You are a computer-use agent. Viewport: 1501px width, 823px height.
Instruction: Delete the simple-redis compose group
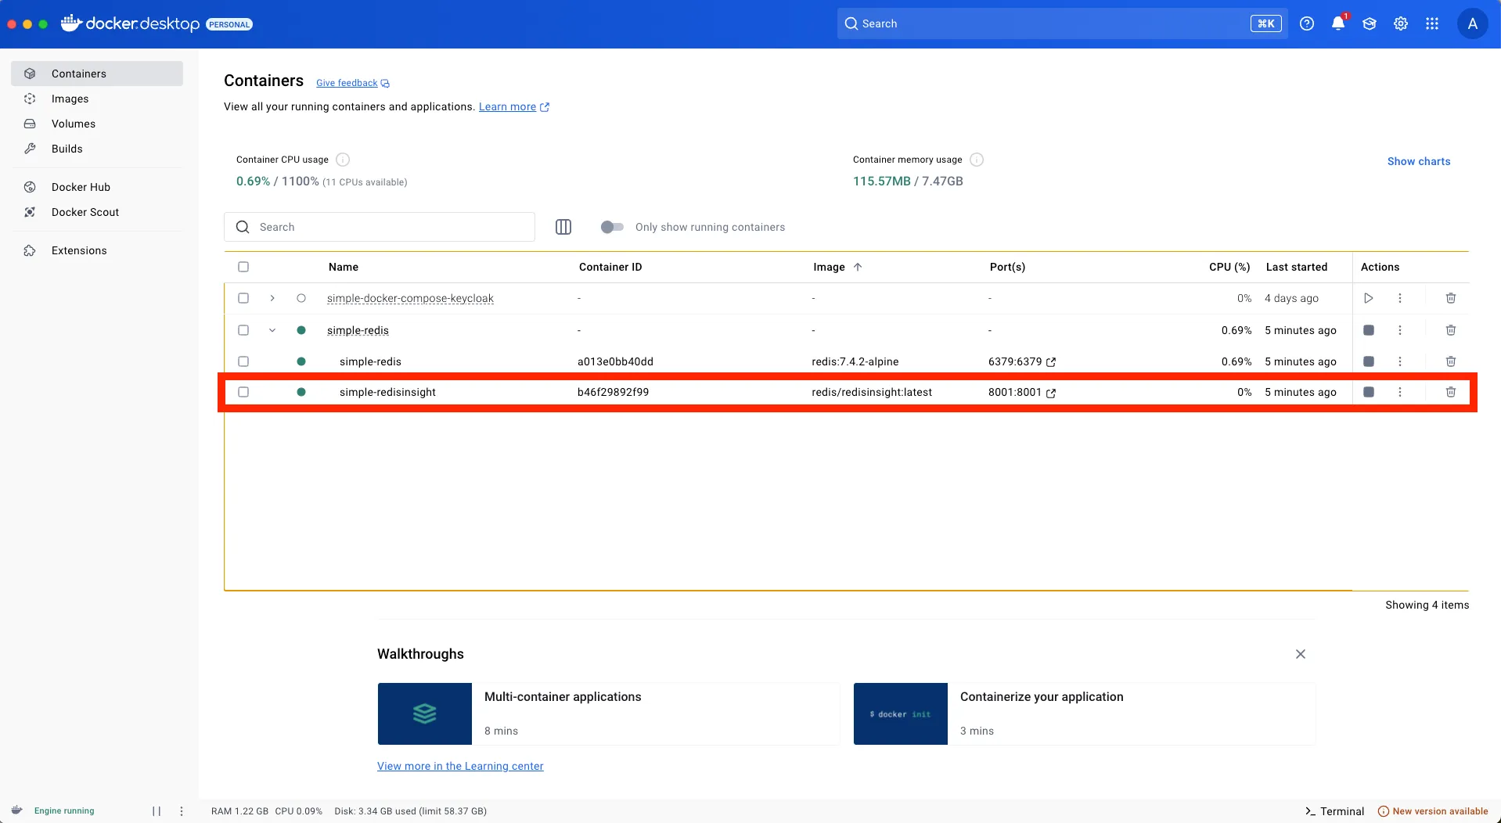point(1451,330)
